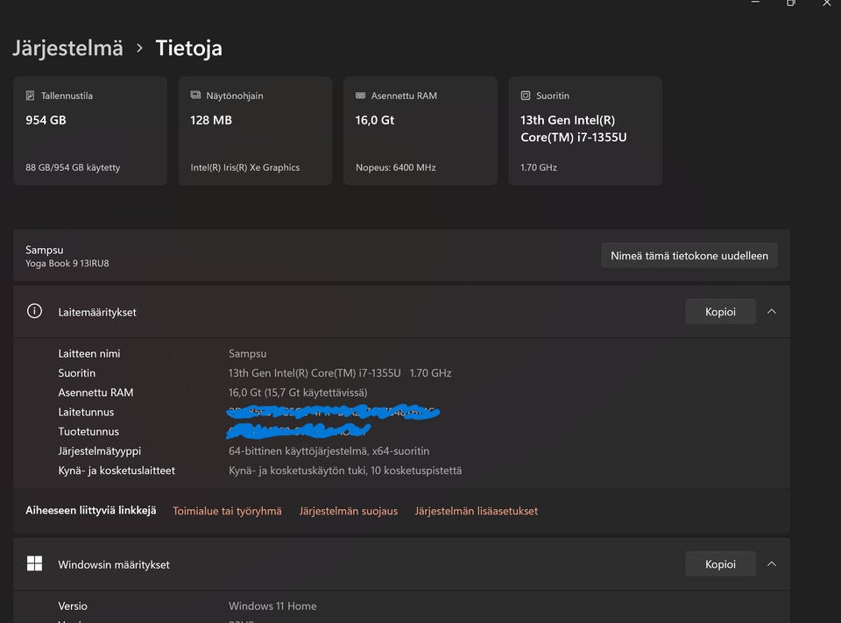Screen dimensions: 841x623
Task: Open the Toimialue tai työryhmä link
Action: [227, 511]
